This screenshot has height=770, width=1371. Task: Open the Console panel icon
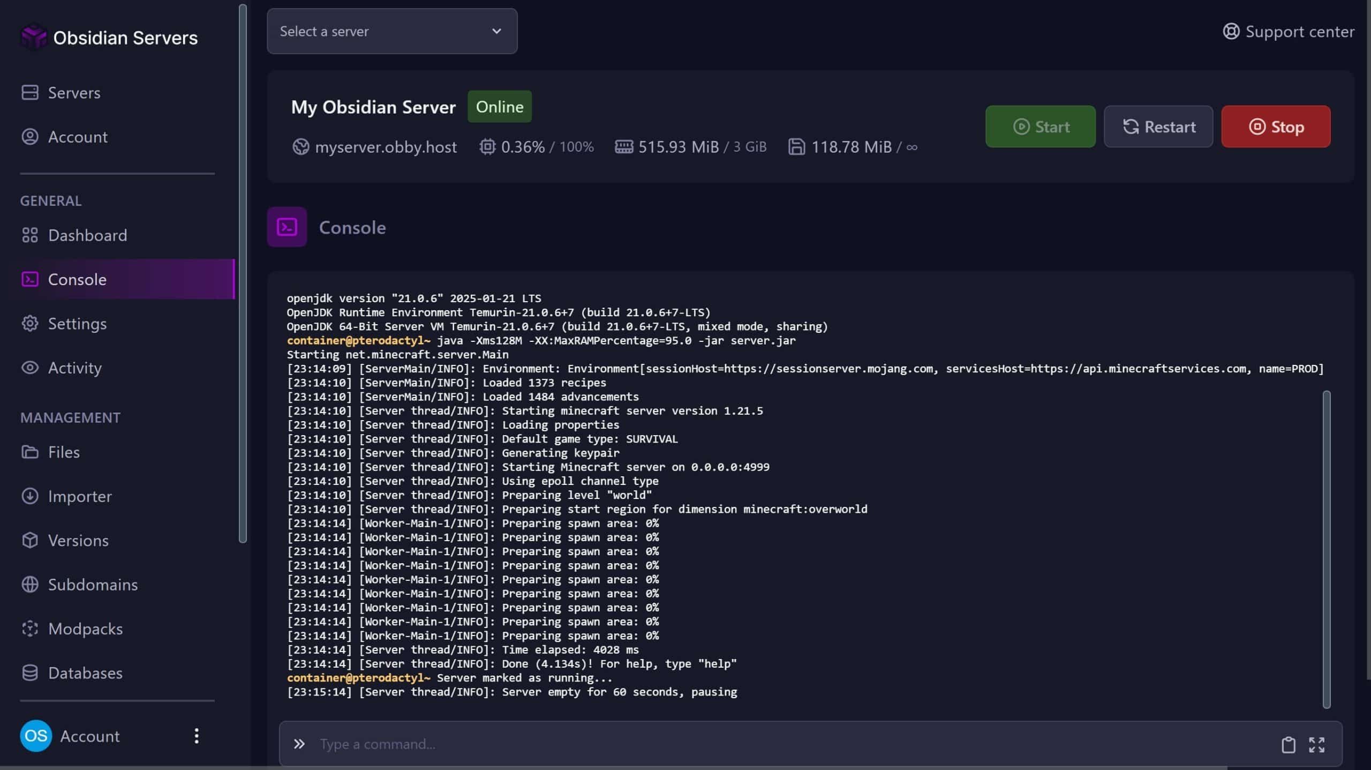pos(287,227)
